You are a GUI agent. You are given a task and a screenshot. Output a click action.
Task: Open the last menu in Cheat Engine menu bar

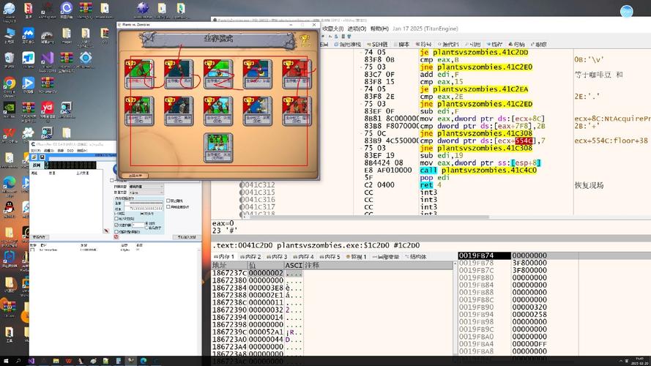[82, 151]
